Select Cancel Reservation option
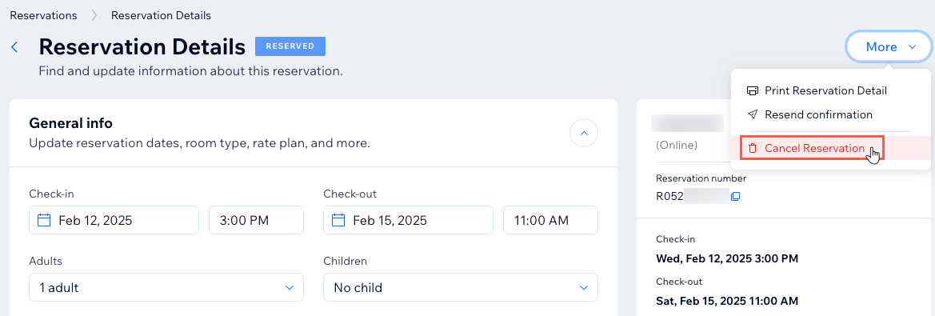The width and height of the screenshot is (935, 316). pos(814,149)
